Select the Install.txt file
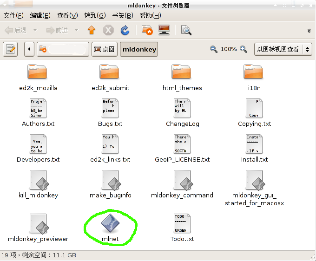Viewport: 316px width, 261px height. pos(254,149)
